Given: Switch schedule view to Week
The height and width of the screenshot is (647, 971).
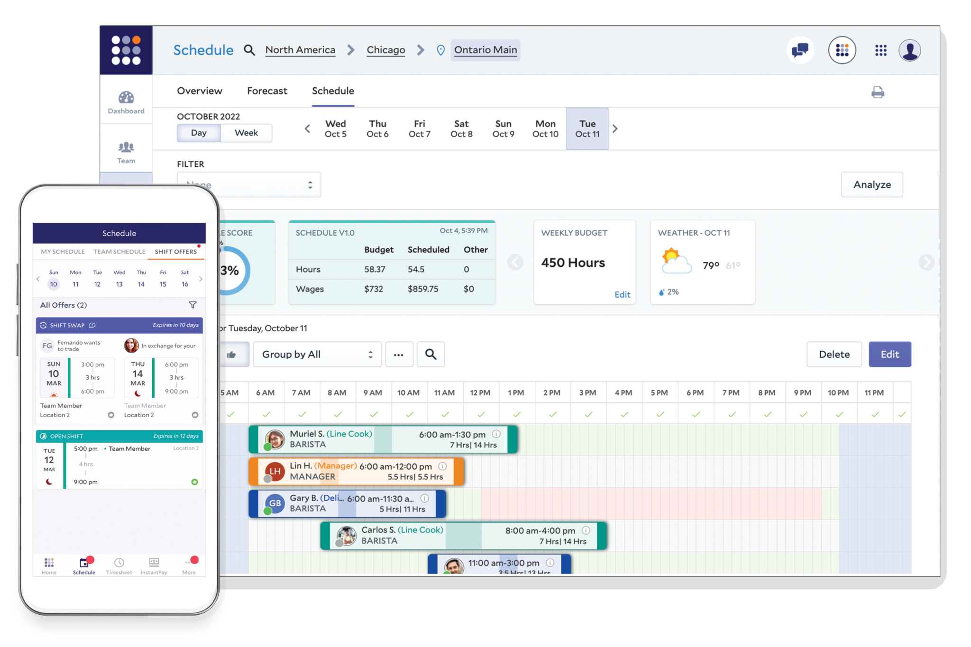Looking at the screenshot, I should (x=246, y=133).
